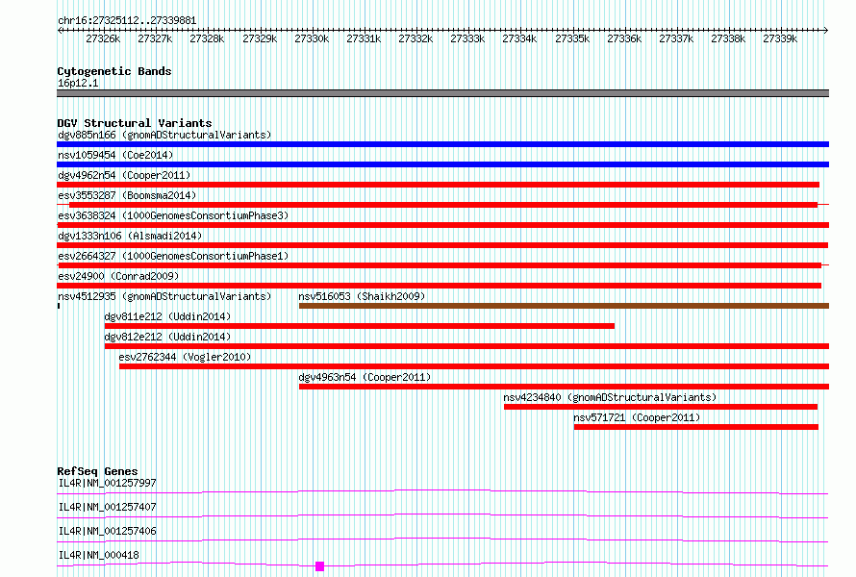The image size is (856, 577).
Task: Click the chr16:27325112..27339881 coordinate label
Action: (127, 20)
